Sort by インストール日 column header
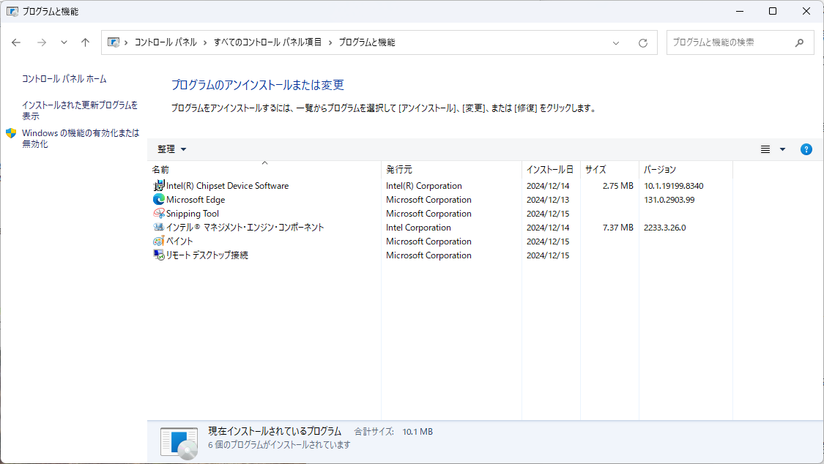Image resolution: width=824 pixels, height=464 pixels. pyautogui.click(x=551, y=170)
